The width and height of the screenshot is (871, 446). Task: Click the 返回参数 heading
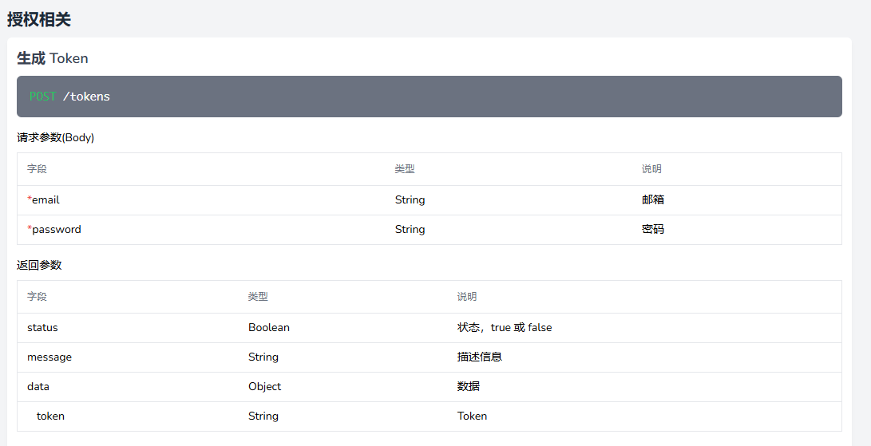click(39, 265)
